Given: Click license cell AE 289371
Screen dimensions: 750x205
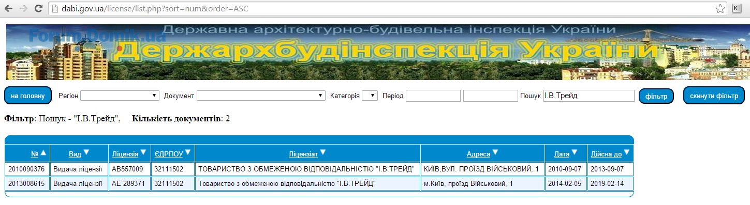Looking at the screenshot, I should (x=129, y=184).
